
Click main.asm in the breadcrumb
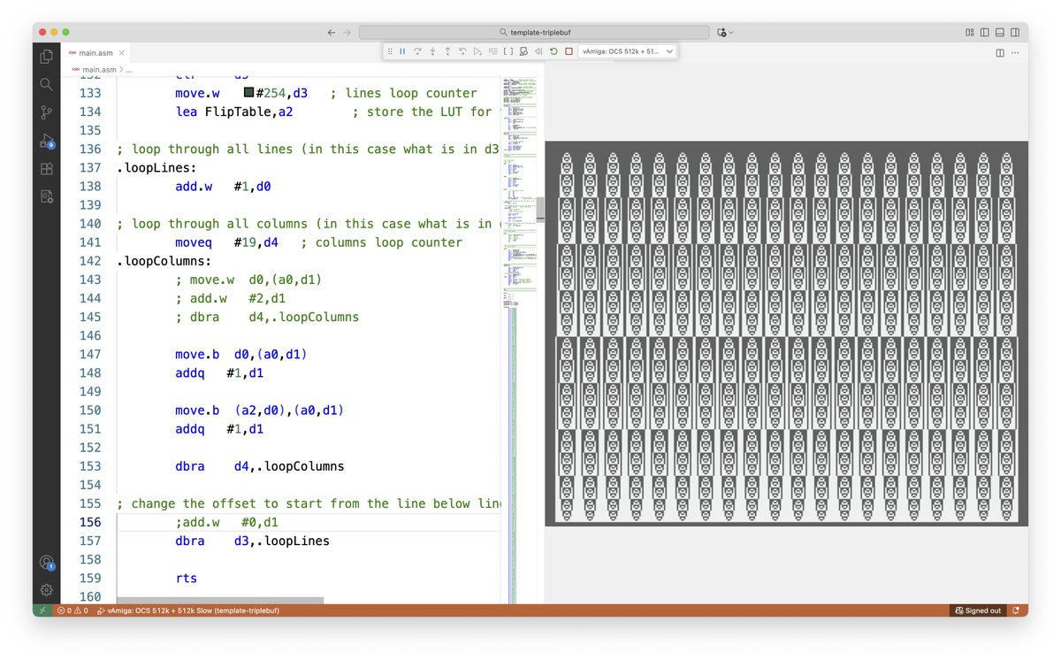coord(100,69)
